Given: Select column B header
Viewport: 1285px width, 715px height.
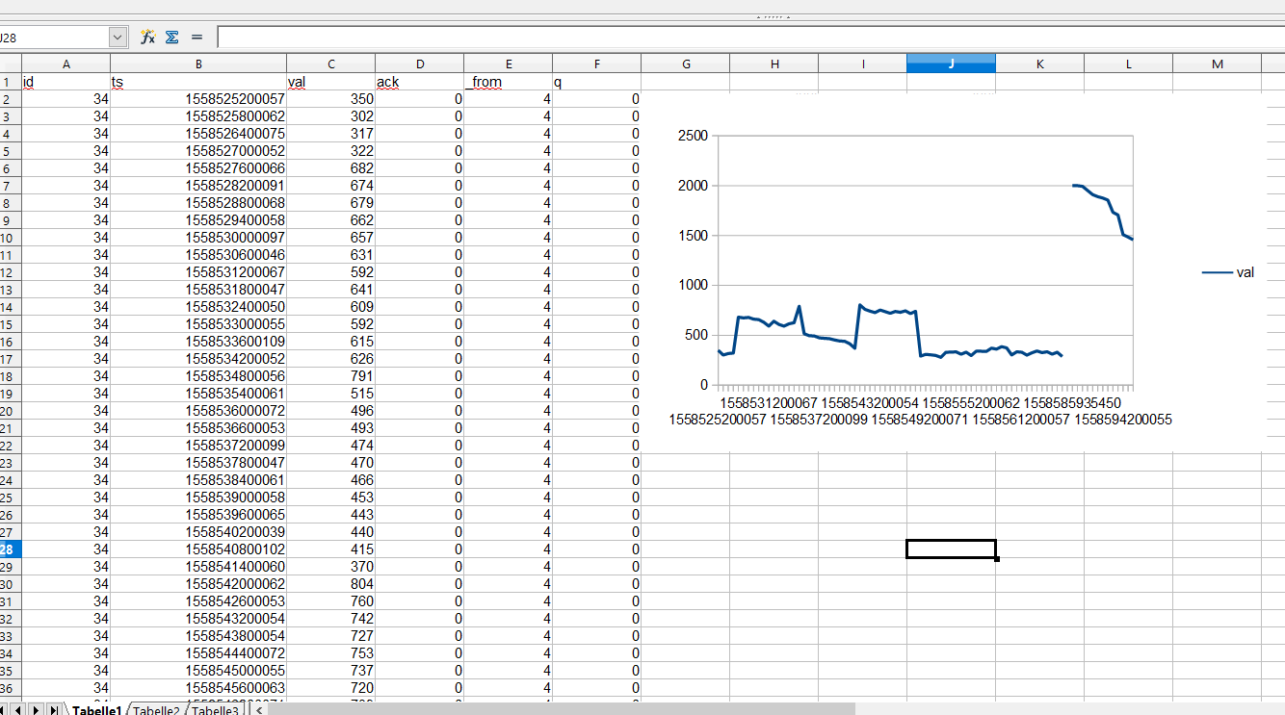Looking at the screenshot, I should click(x=198, y=64).
